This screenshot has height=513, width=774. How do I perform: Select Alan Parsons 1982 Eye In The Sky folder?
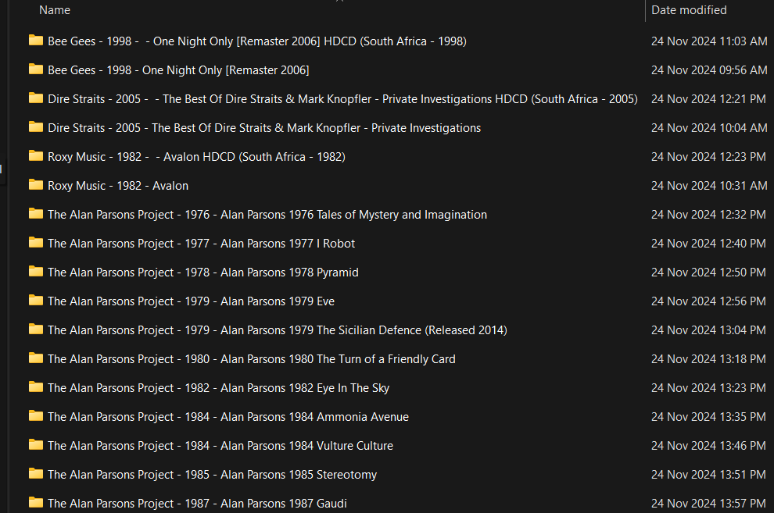point(218,388)
